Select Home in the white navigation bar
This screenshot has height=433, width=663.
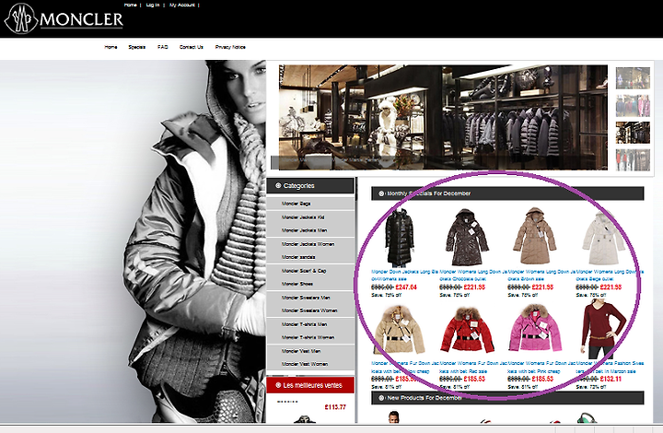click(110, 47)
